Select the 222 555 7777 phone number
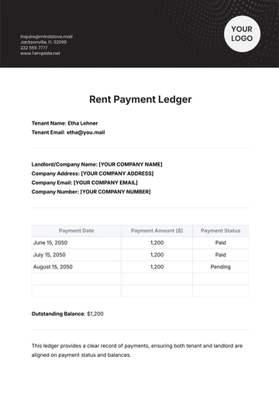279x394 pixels. pyautogui.click(x=34, y=48)
